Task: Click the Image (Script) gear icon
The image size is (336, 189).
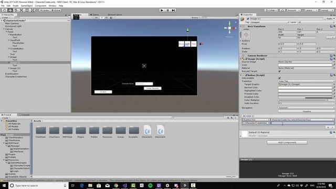Action: click(334, 59)
